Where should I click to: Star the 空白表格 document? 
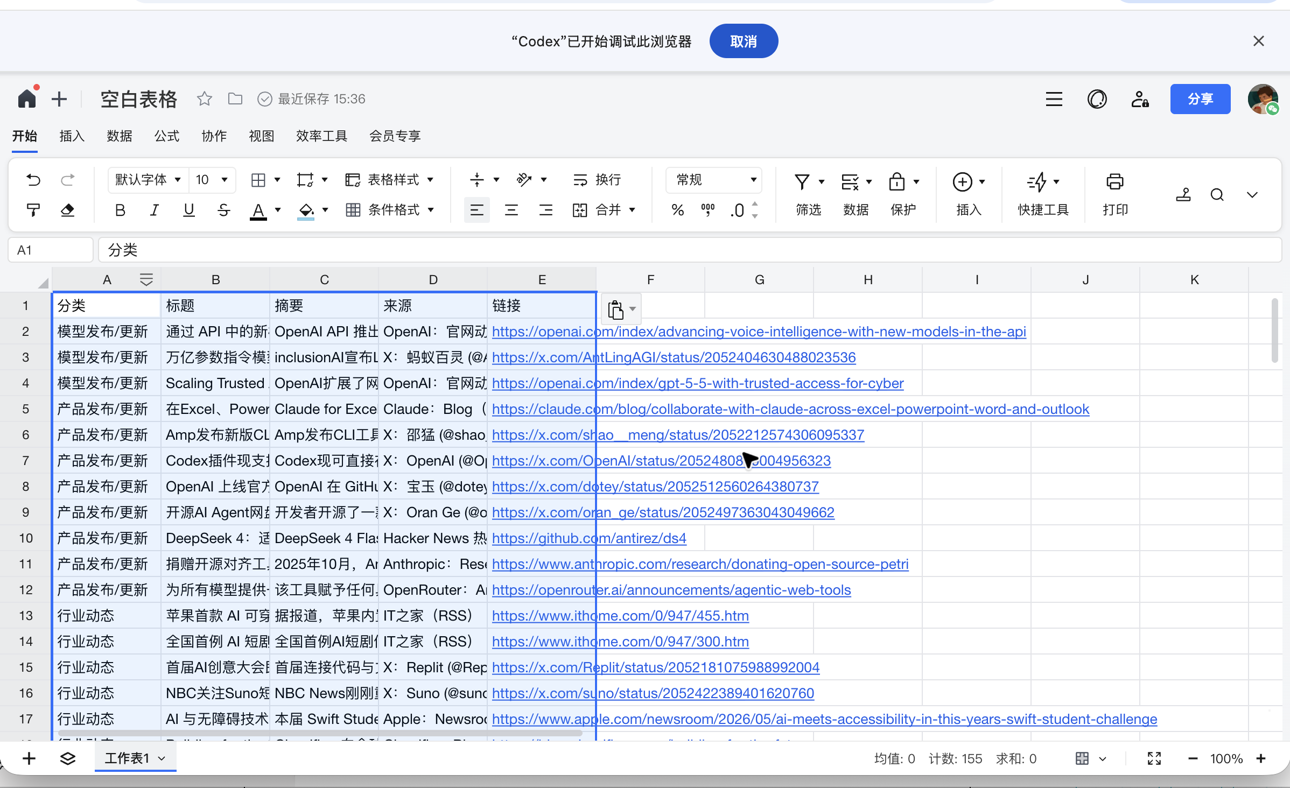[x=204, y=99]
